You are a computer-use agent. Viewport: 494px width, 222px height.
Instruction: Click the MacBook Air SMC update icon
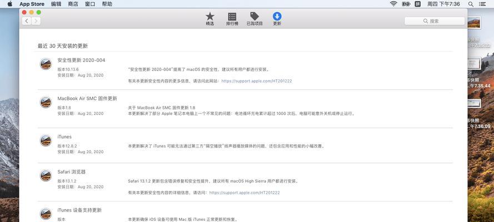(46, 102)
